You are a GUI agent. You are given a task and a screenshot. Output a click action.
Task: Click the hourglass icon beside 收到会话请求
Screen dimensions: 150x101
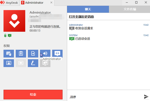pos(72,28)
